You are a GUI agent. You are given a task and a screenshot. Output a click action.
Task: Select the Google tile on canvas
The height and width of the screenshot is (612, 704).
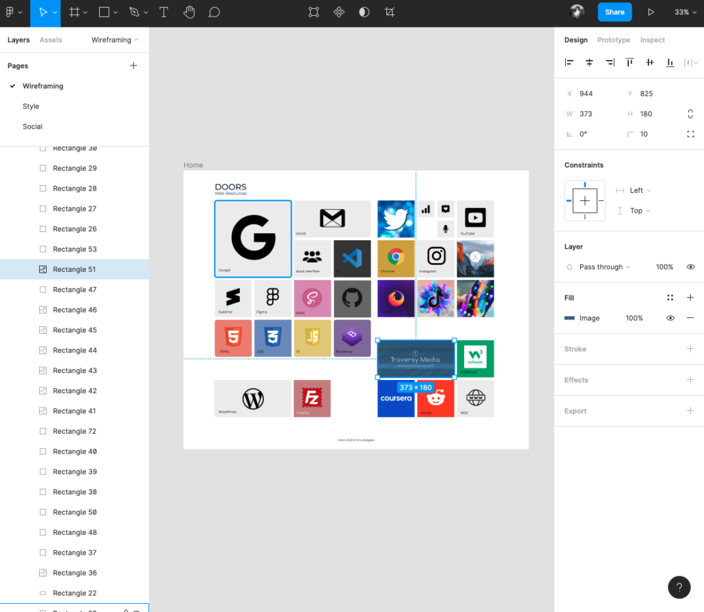coord(253,239)
